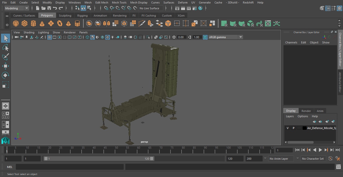Viewport: 343px width, 177px height.
Task: Click the Auto keyframe toggle icon
Action: click(x=330, y=159)
